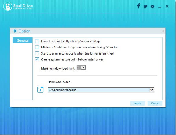Uncheck create system restore point option
Screen dimensions: 176x135
(x=37, y=59)
